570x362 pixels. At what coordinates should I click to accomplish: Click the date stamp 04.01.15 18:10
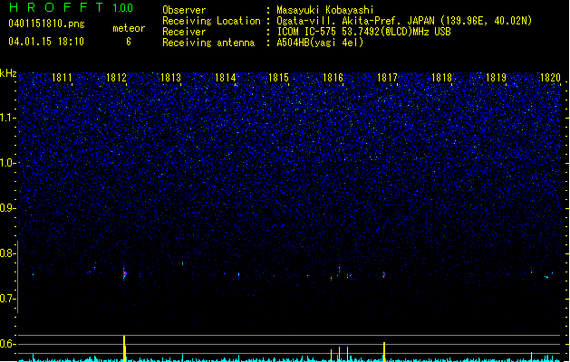tap(46, 42)
